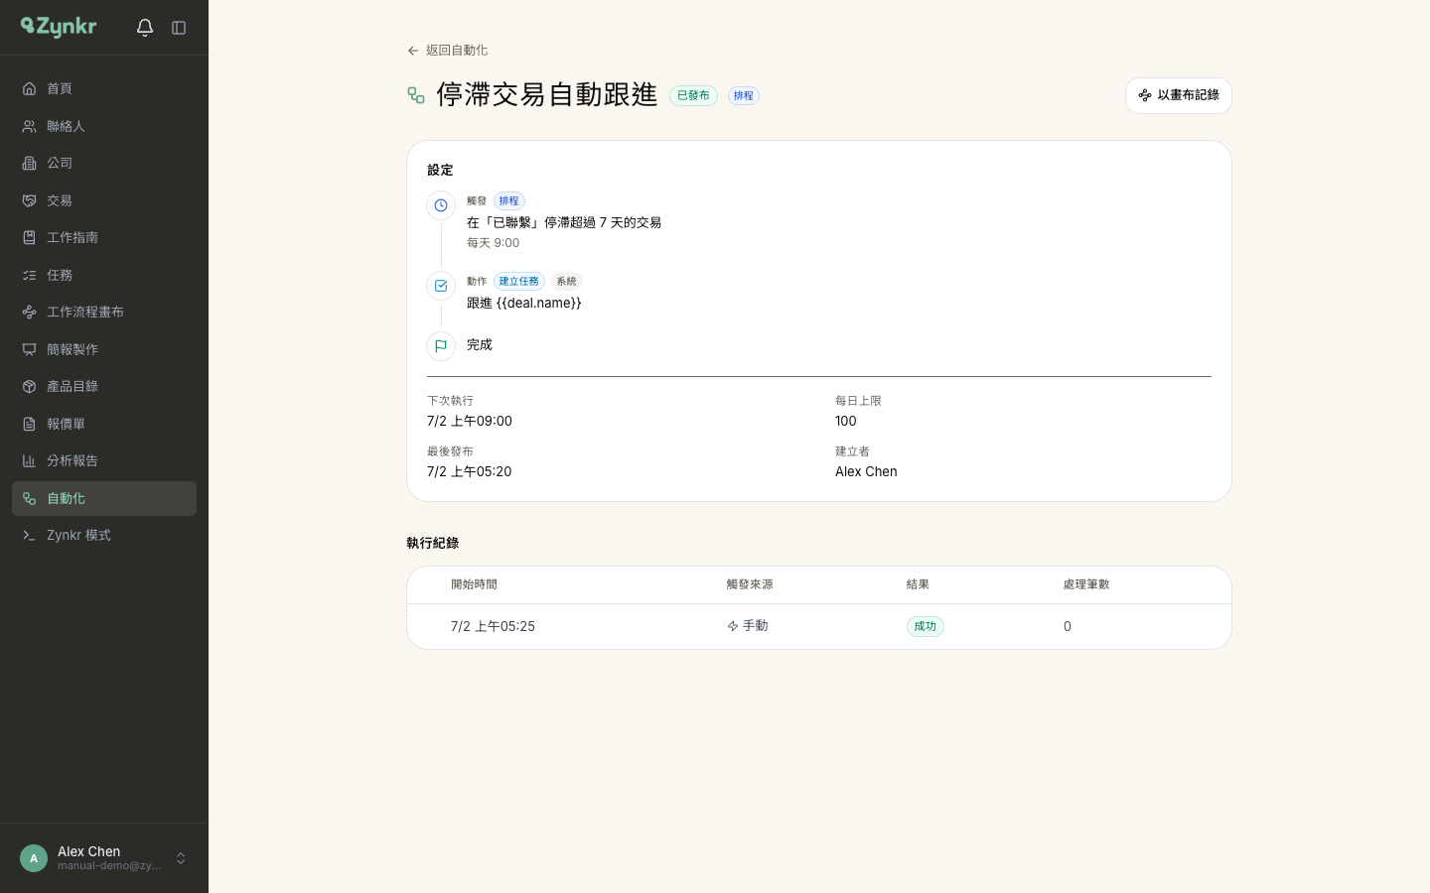1430x893 pixels.
Task: Click the trigger description about 已聯繫 deals
Action: (x=564, y=222)
